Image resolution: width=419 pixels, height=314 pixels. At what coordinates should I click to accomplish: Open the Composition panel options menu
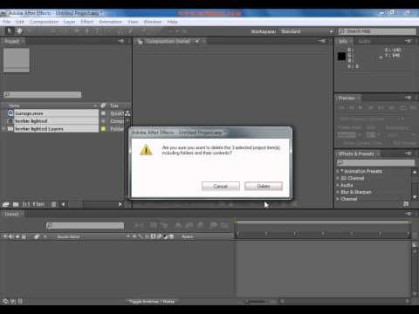[322, 41]
